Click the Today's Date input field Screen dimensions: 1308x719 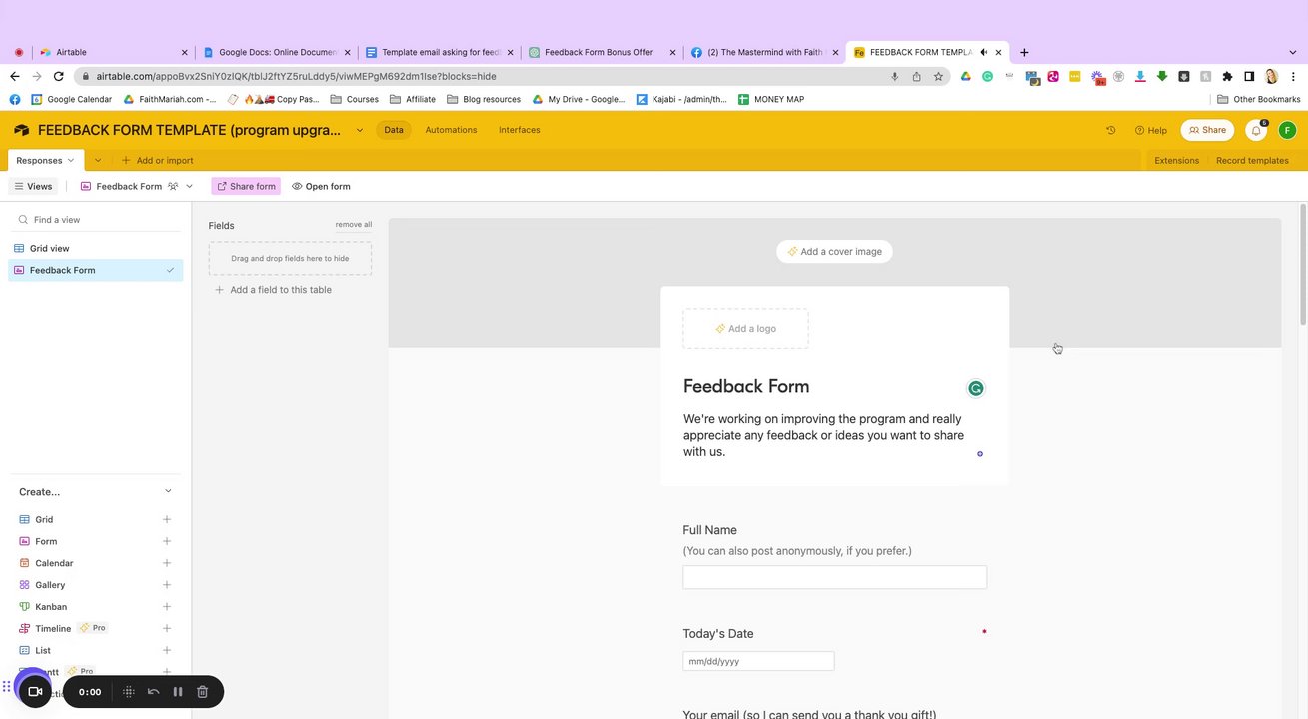(x=758, y=661)
